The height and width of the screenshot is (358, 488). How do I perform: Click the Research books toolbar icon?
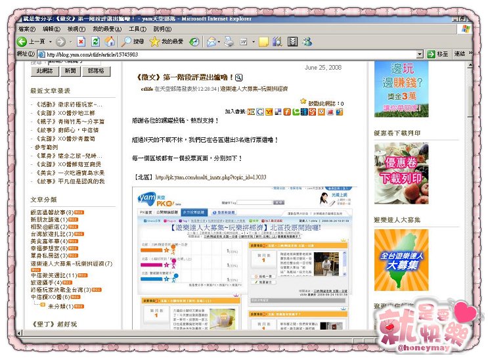pyautogui.click(x=277, y=41)
